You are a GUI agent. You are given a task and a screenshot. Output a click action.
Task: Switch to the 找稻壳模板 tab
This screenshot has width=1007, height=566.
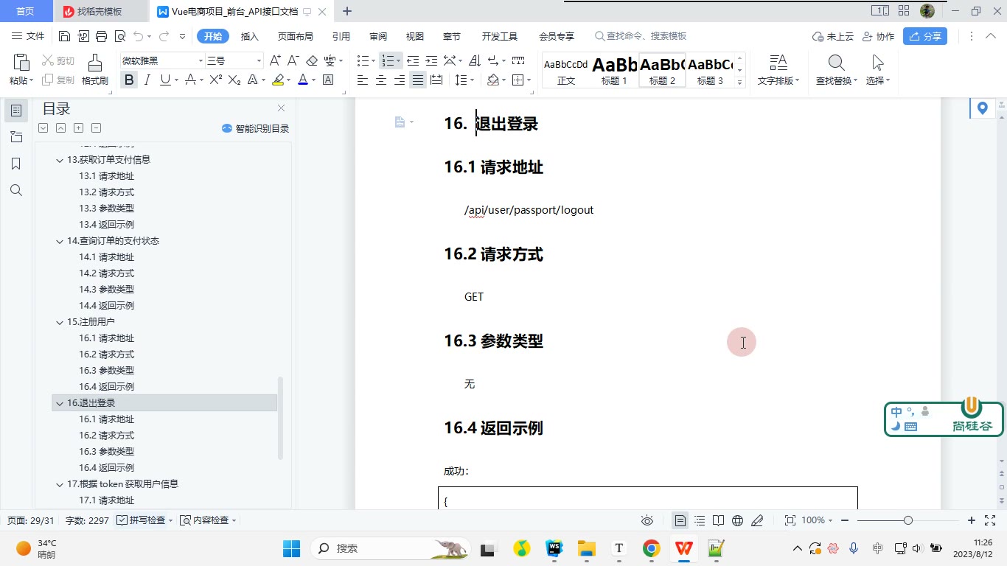(x=100, y=11)
